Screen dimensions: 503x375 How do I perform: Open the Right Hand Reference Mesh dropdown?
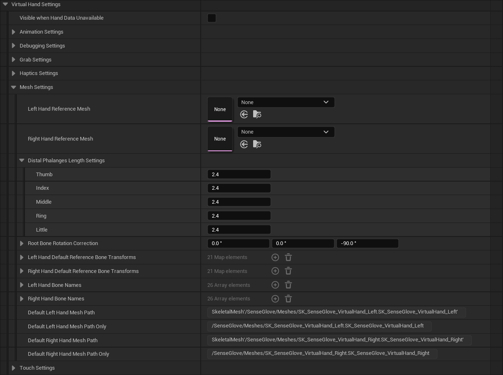pyautogui.click(x=286, y=132)
